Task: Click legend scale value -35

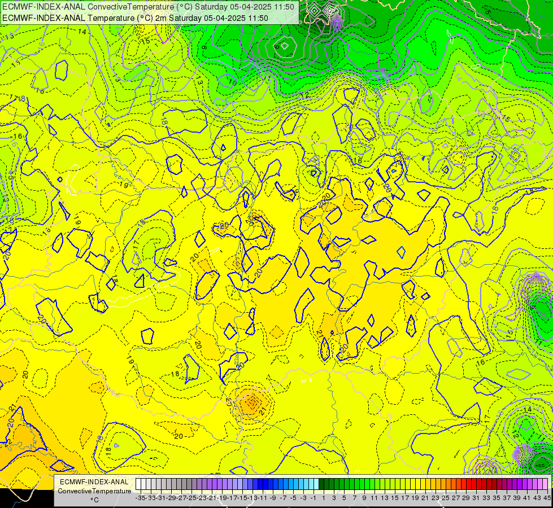Action: [x=140, y=498]
